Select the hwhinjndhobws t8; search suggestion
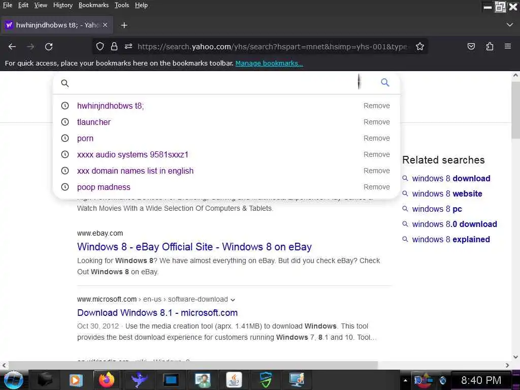The image size is (520, 390). [110, 106]
